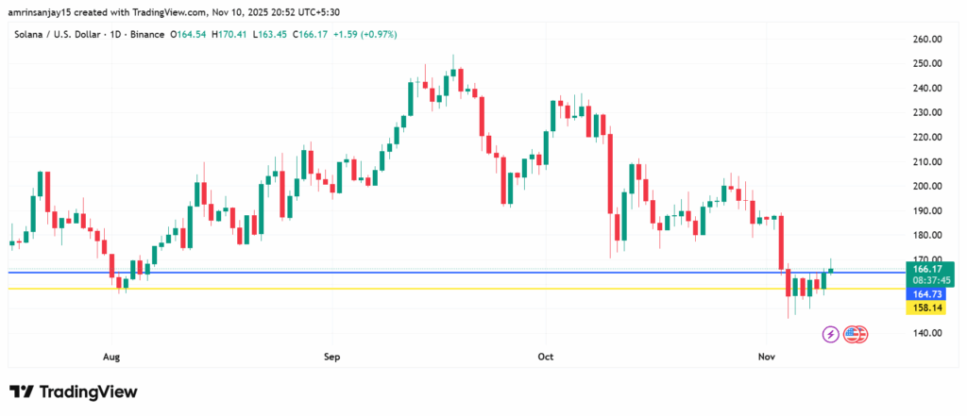Screen dimensions: 967x416
Task: Click the US flag economic event icon
Action: tap(855, 333)
